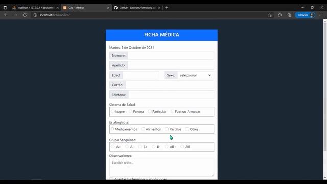This screenshot has height=184, width=327.
Task: Check the Alimentos allergy checkbox
Action: (143, 129)
